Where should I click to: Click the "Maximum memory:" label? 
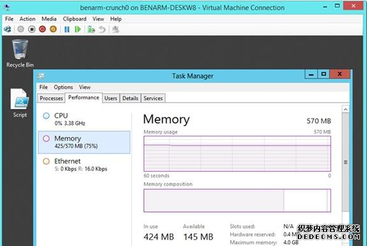click(253, 242)
